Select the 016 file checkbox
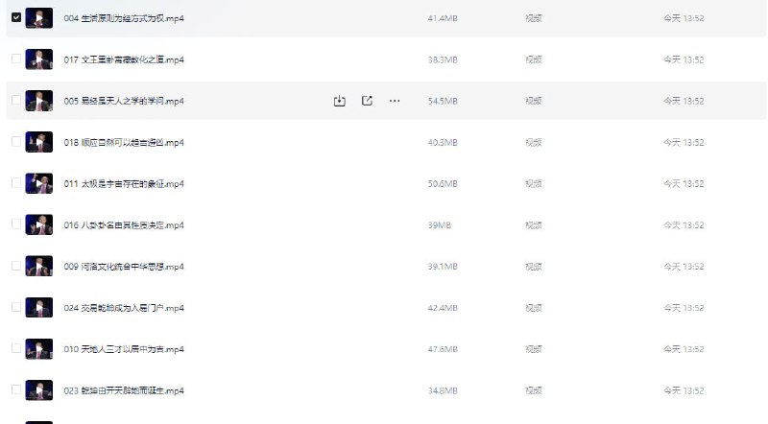Screen dimensions: 768x424 16,224
